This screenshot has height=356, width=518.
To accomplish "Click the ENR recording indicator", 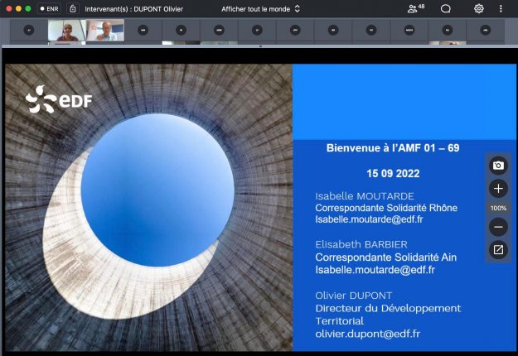I will pyautogui.click(x=49, y=8).
